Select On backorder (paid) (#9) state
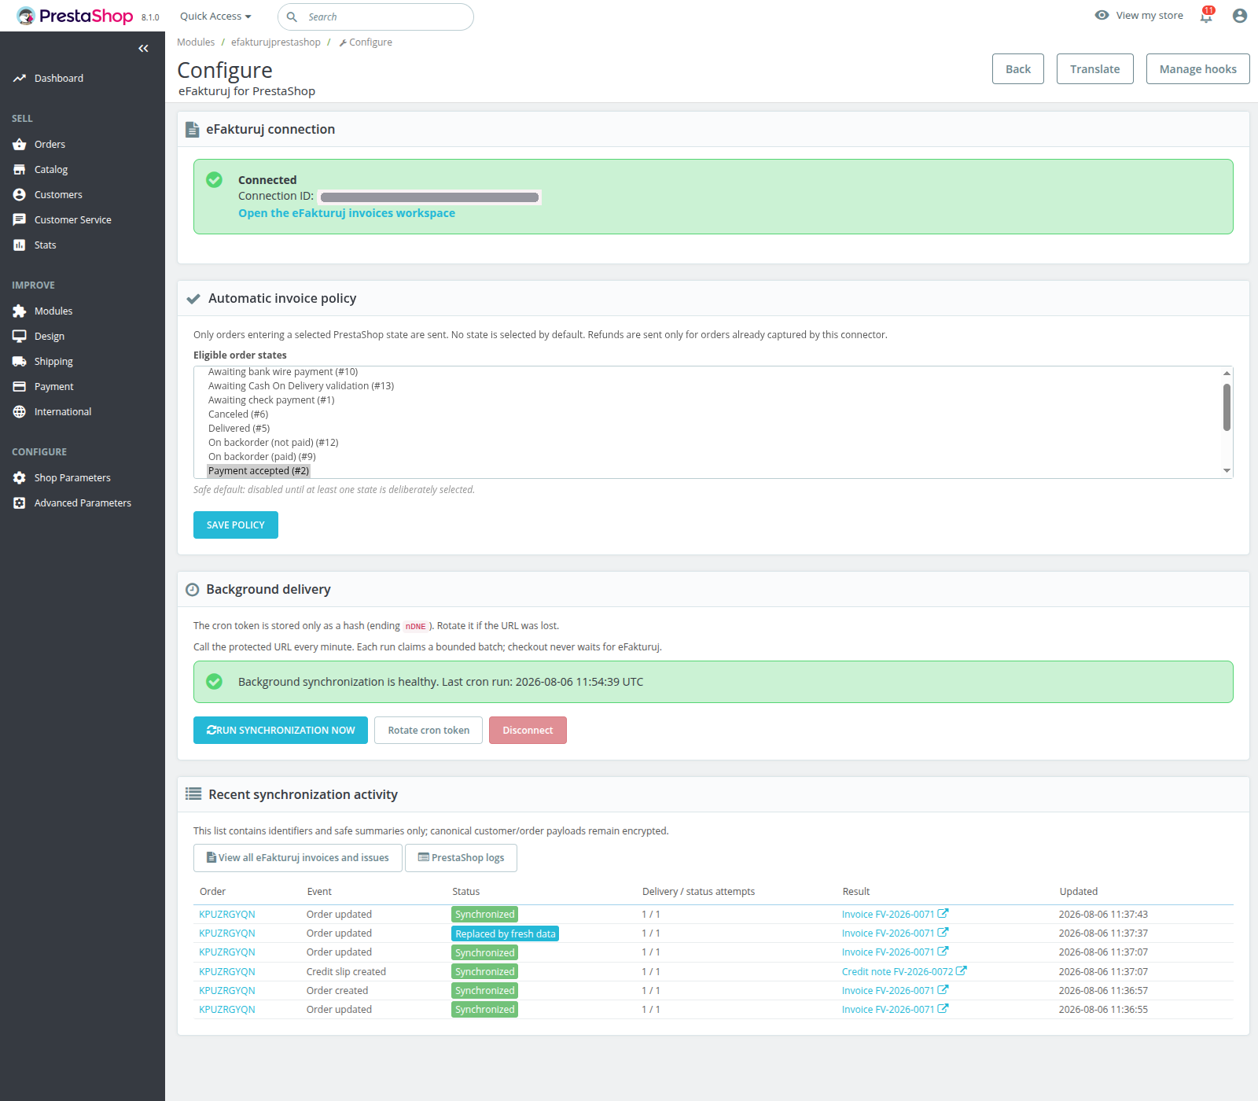Screen dimensions: 1258x1101 coord(262,457)
